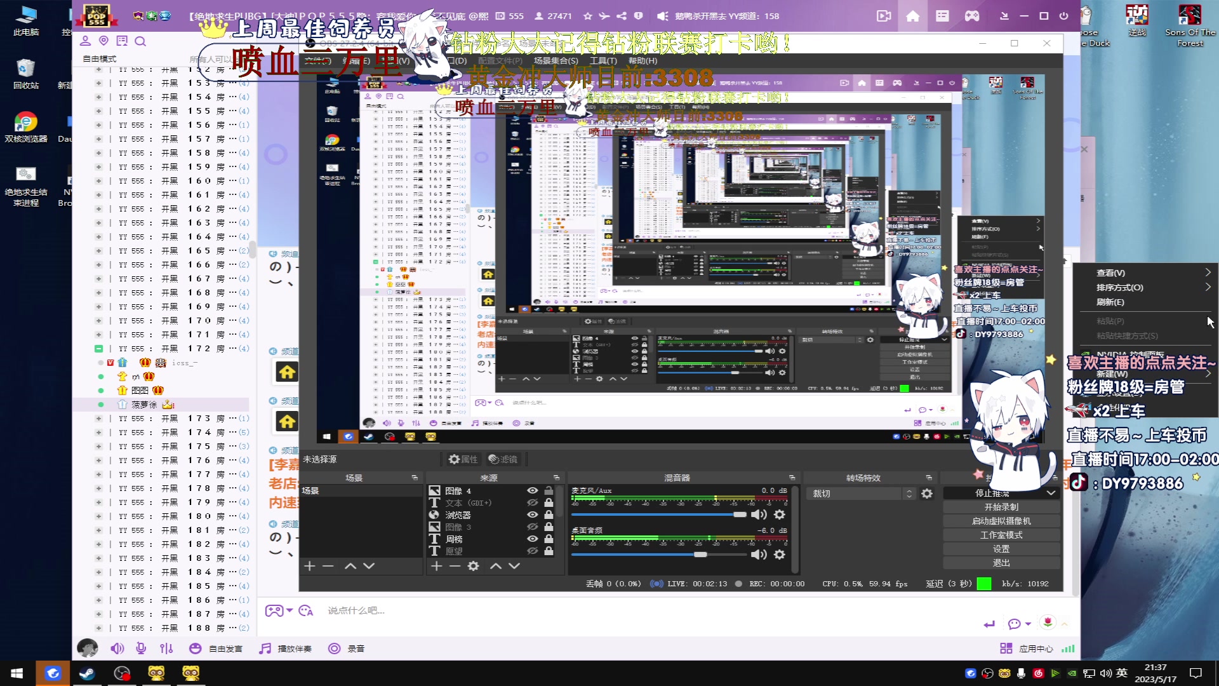1219x686 pixels.
Task: Open 桌面音频 mixer gear settings
Action: (780, 555)
